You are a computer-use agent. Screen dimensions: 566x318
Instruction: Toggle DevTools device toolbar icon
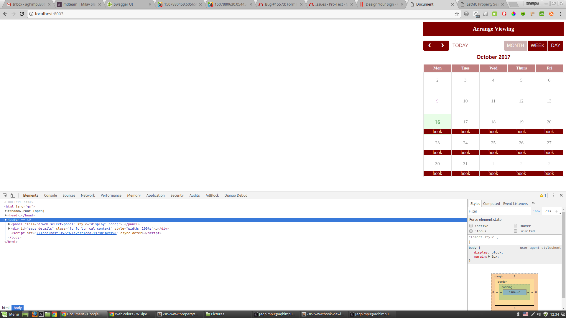click(x=13, y=195)
